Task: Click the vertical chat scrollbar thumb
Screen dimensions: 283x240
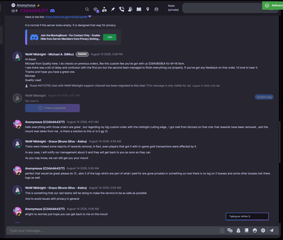Action: click(280, 142)
